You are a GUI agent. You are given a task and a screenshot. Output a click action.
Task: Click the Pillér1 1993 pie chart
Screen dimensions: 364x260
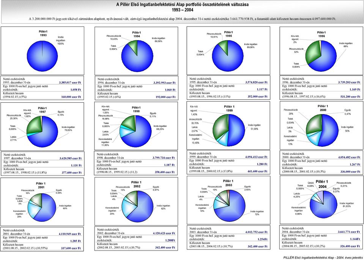pos(42,56)
